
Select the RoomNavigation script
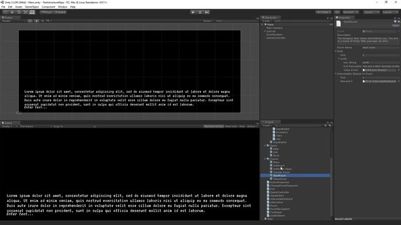[x=279, y=209]
